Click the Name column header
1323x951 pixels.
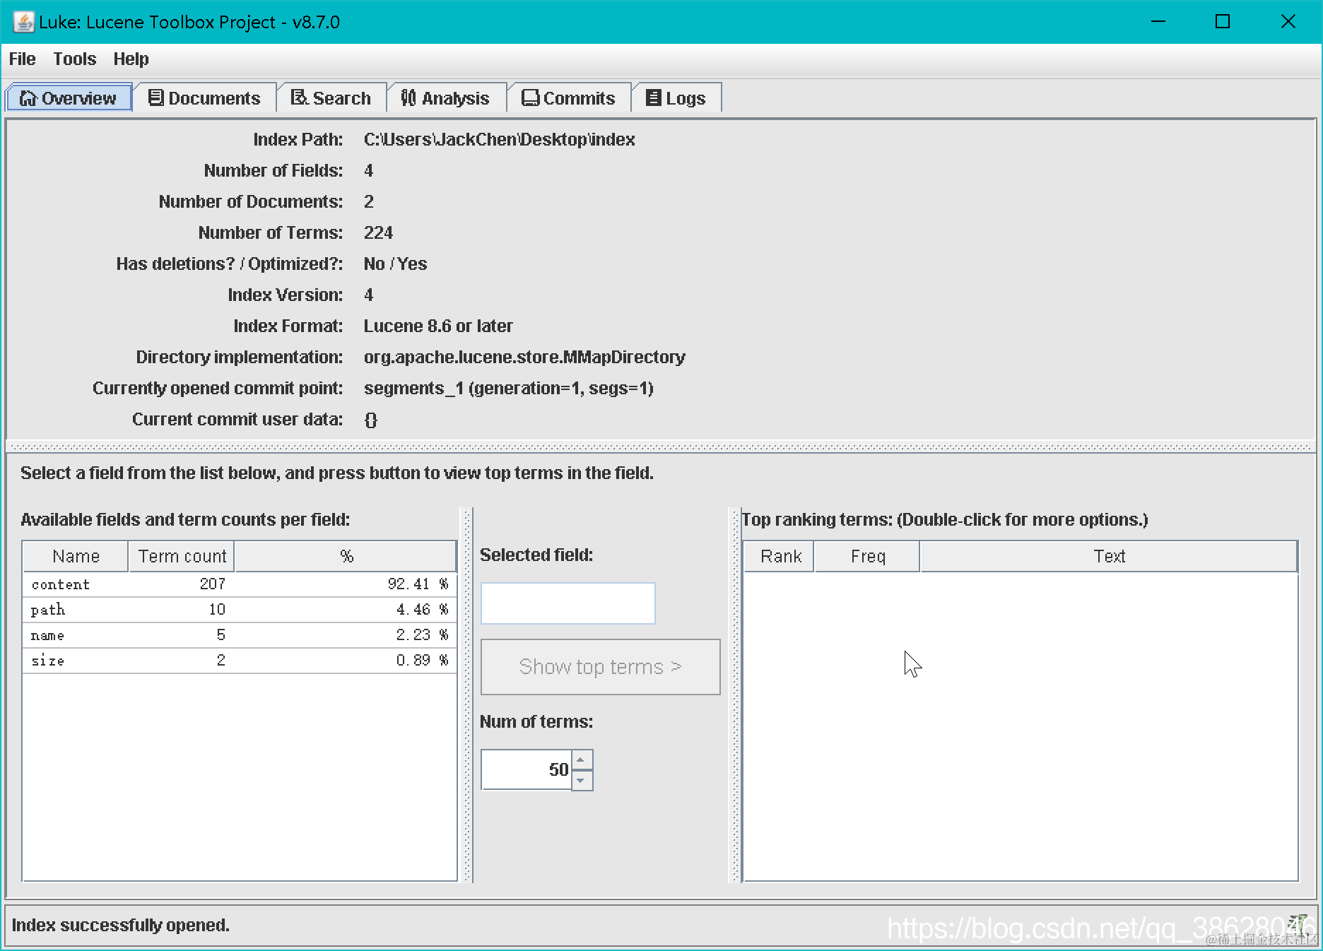tap(76, 557)
